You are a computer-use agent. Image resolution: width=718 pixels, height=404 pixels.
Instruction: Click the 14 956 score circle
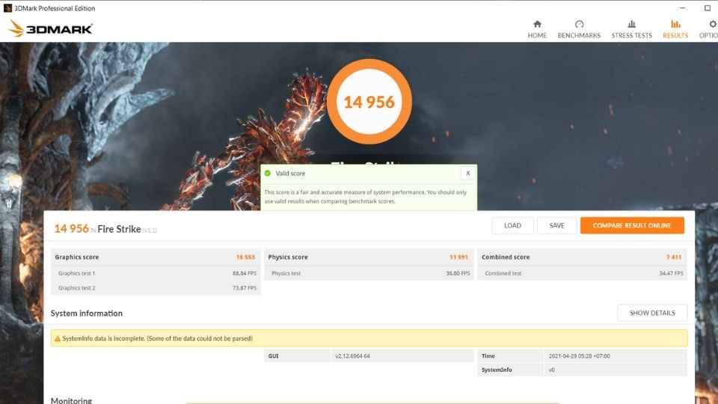(369, 102)
